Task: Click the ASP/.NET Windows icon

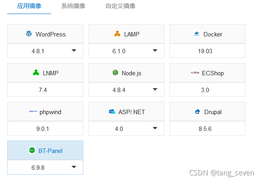Action: 112,111
